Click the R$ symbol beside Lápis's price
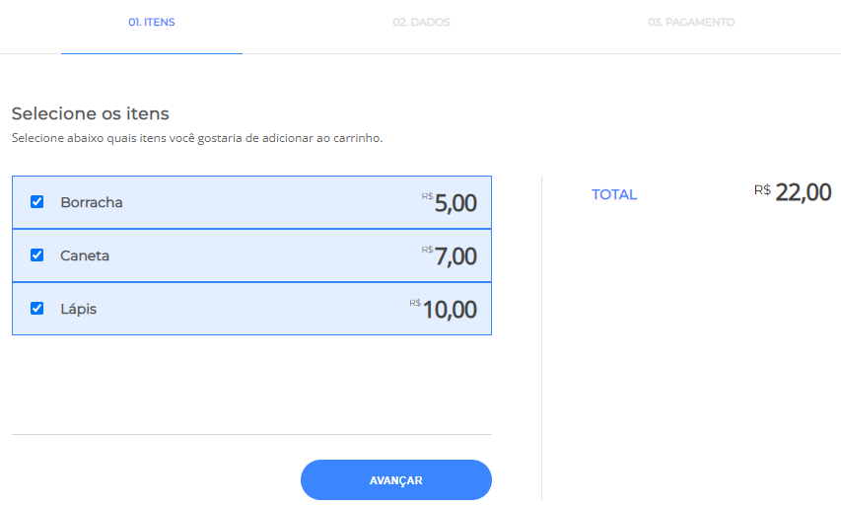The image size is (841, 507). coord(416,303)
